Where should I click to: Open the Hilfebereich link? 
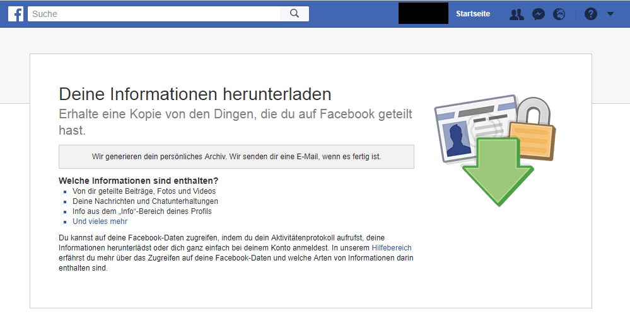pos(392,248)
